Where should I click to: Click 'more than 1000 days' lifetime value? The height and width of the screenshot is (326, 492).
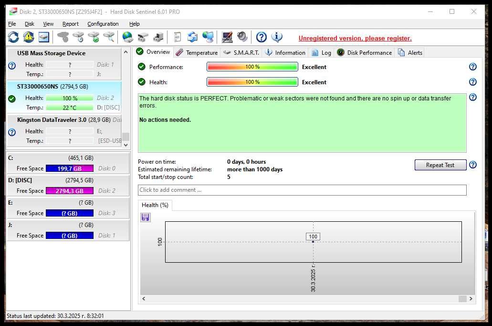tap(255, 169)
